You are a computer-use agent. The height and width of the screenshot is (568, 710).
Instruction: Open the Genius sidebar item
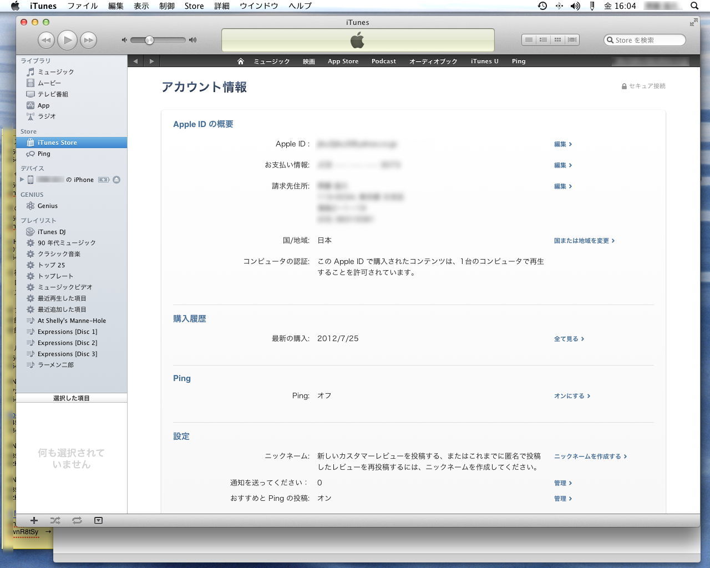pos(48,206)
